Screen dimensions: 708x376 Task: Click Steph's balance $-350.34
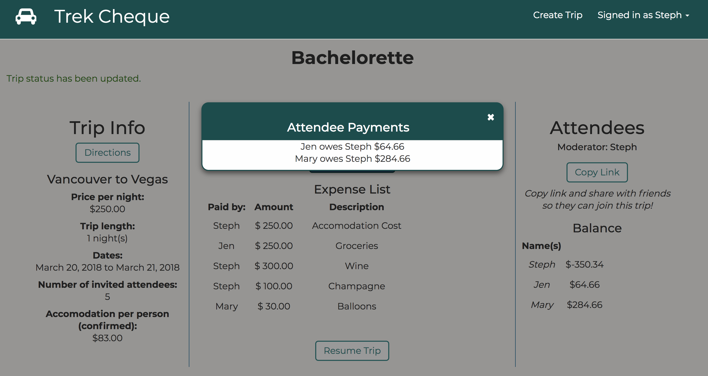pyautogui.click(x=584, y=264)
